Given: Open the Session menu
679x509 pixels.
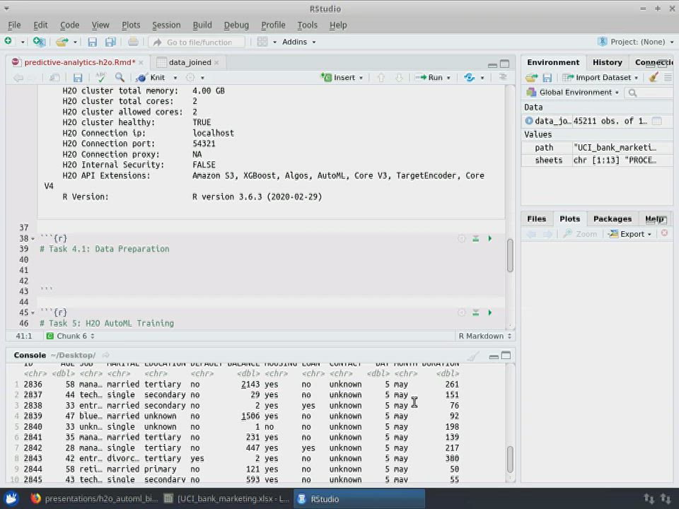Looking at the screenshot, I should pyautogui.click(x=166, y=25).
